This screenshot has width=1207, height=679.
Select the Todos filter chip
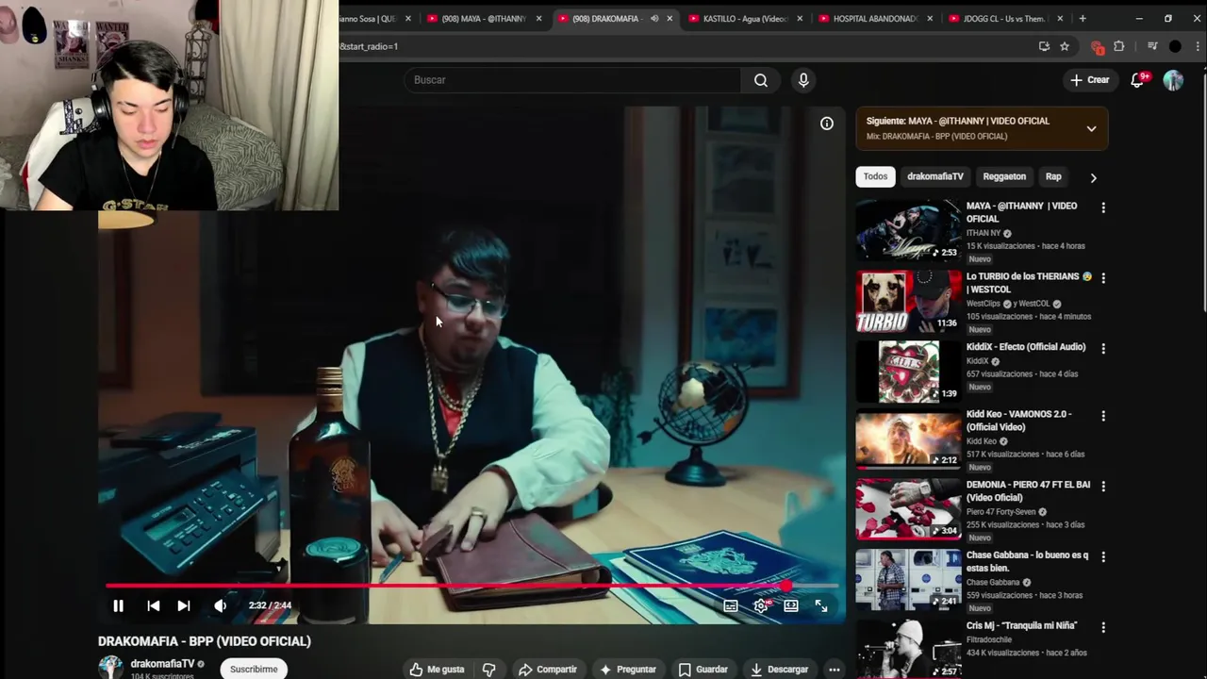tap(875, 176)
